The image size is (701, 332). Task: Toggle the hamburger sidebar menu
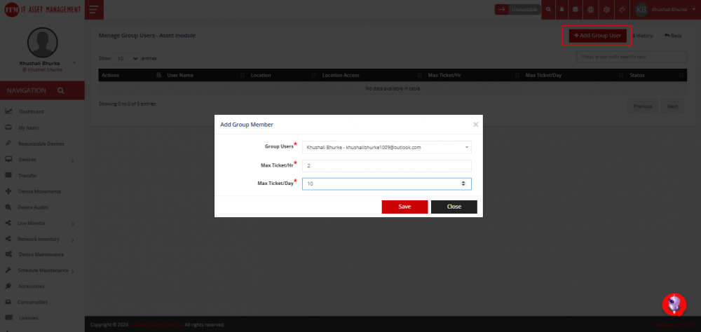[94, 10]
